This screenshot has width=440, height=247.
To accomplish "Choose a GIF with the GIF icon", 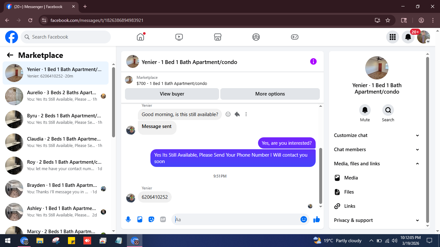I will [163, 219].
